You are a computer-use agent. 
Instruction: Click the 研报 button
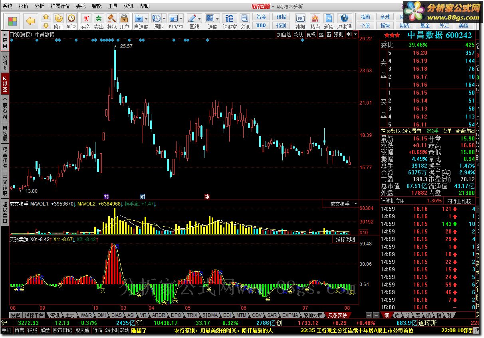pos(282,17)
